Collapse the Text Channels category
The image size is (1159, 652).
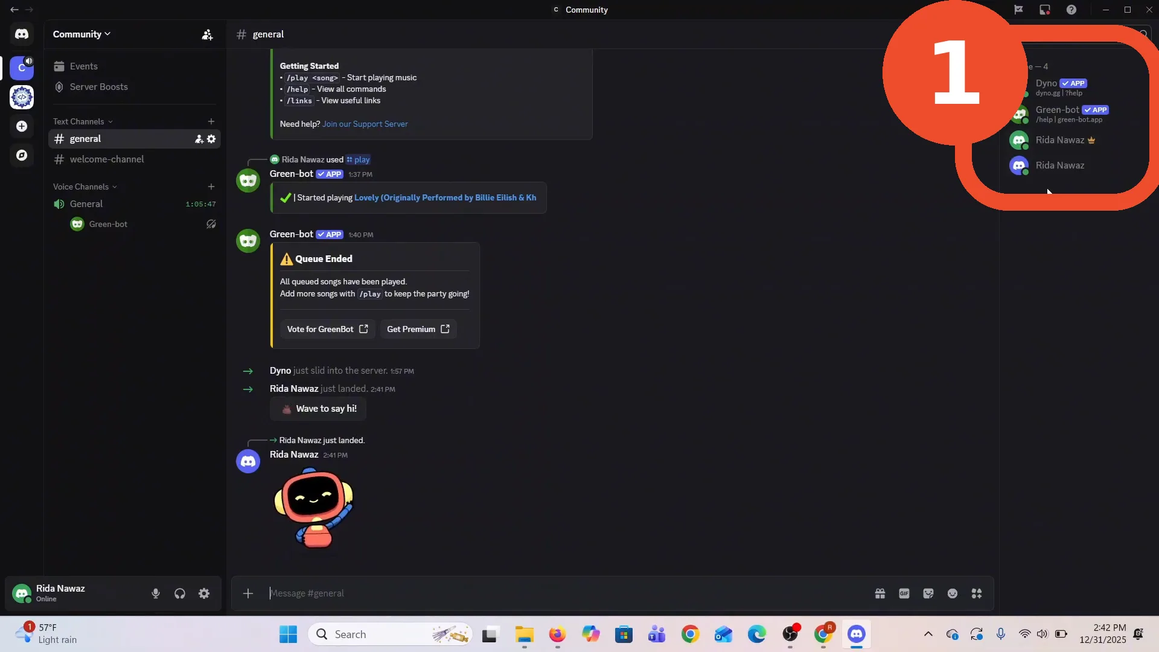83,121
